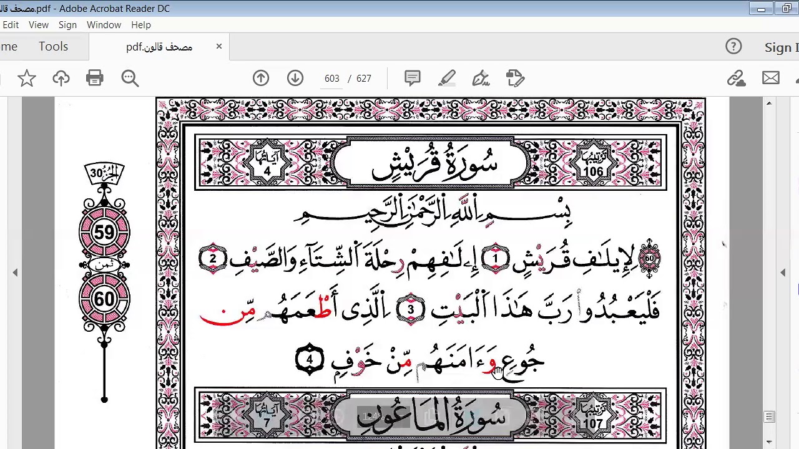Viewport: 799px width, 449px height.
Task: Share a link with the chain icon
Action: (x=737, y=79)
